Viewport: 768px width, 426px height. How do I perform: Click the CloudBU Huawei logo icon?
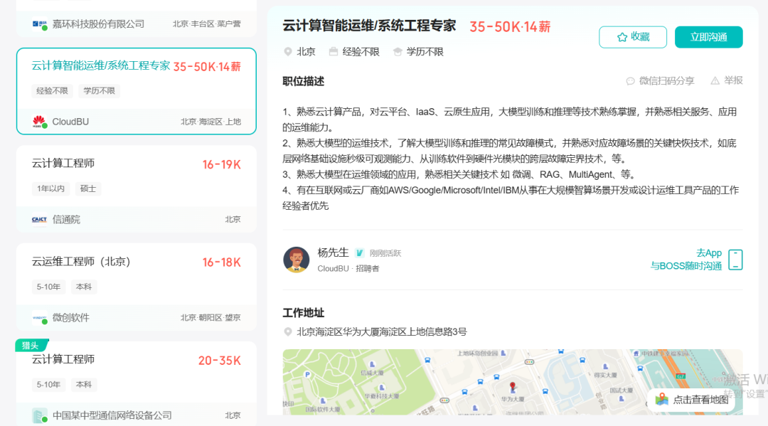coord(39,122)
